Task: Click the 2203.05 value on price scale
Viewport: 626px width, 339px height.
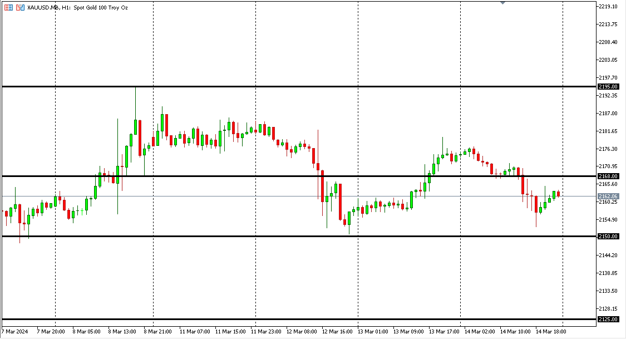Action: 608,60
